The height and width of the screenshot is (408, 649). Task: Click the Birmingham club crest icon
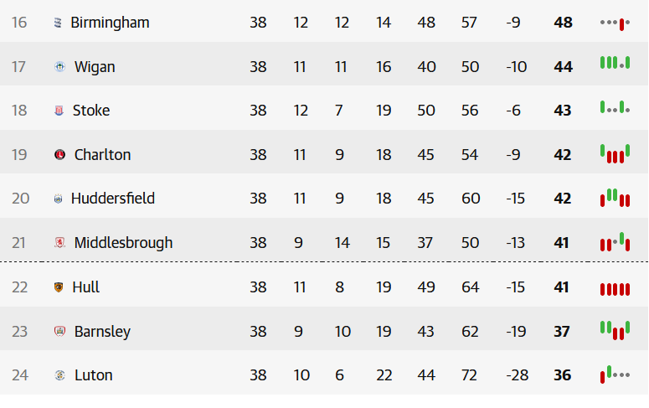pyautogui.click(x=58, y=23)
